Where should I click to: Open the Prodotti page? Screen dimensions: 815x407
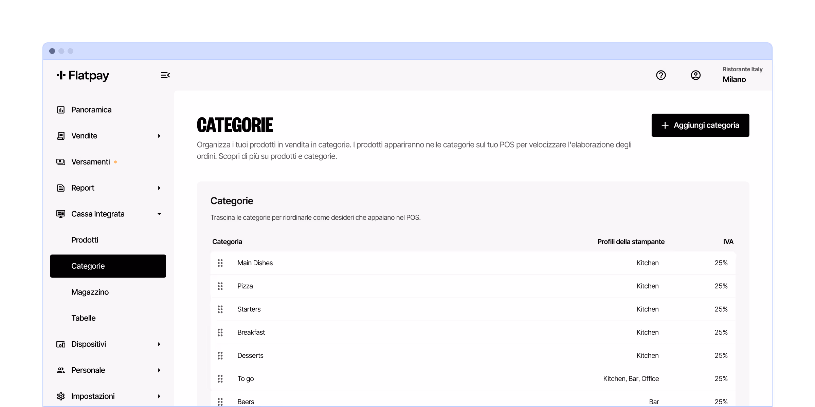85,240
